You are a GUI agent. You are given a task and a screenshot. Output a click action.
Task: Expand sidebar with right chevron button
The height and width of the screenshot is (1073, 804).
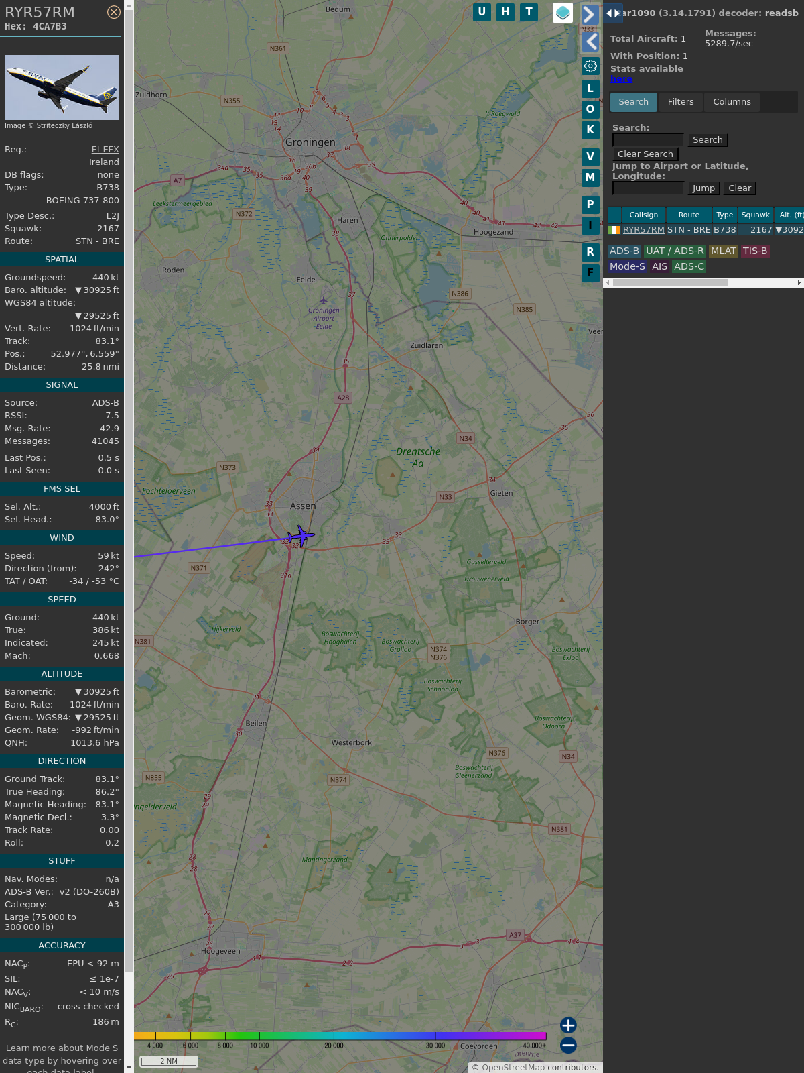pyautogui.click(x=590, y=15)
